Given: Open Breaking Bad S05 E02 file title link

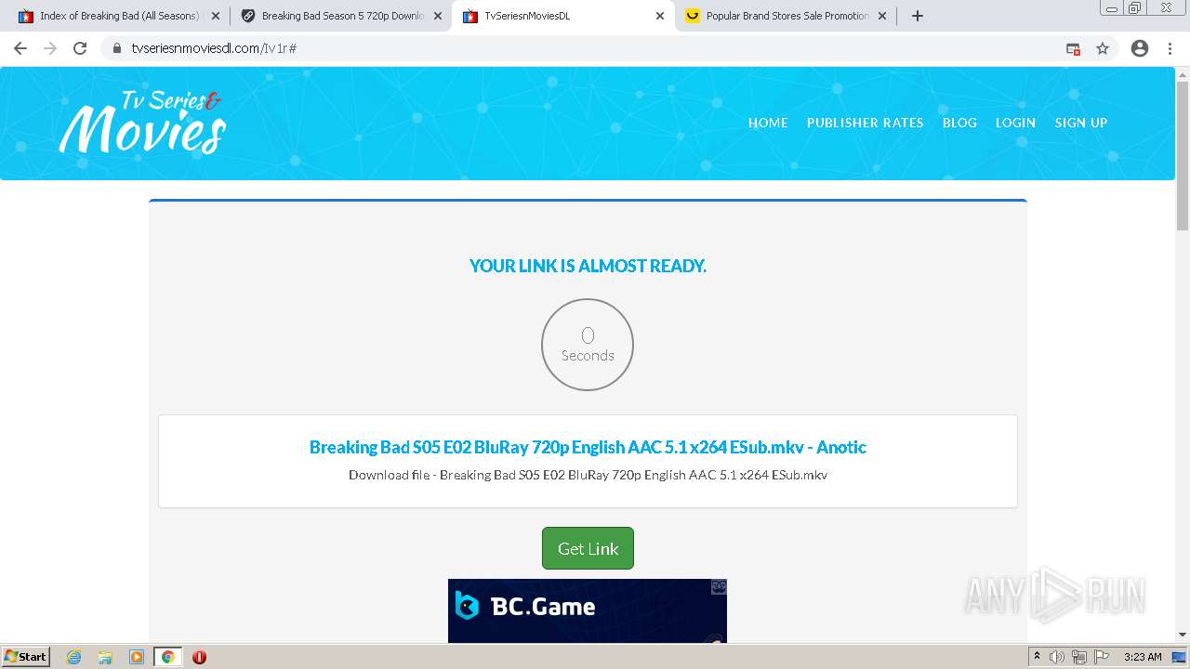Looking at the screenshot, I should click(588, 447).
